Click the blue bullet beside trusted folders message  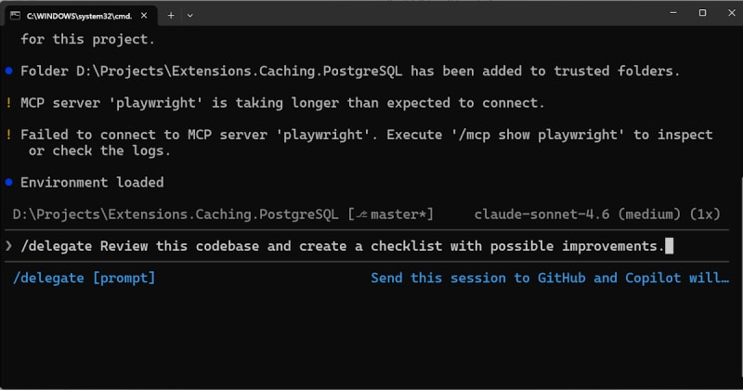(x=8, y=71)
